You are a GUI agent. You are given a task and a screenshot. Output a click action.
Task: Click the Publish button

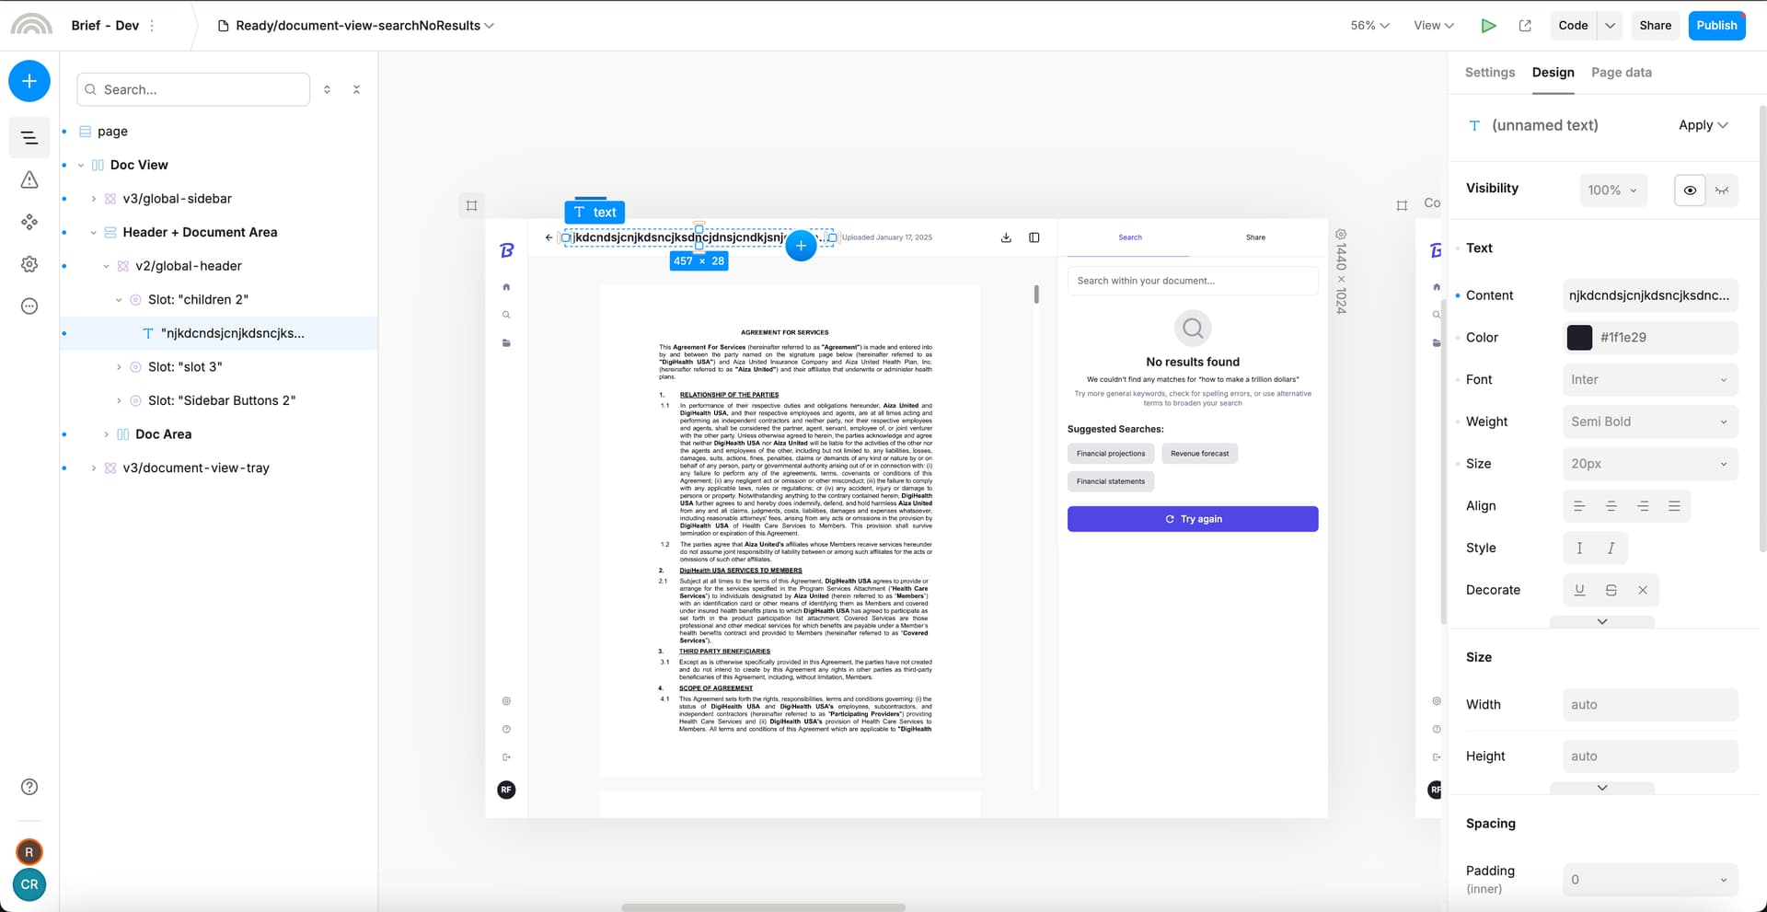[x=1716, y=26]
